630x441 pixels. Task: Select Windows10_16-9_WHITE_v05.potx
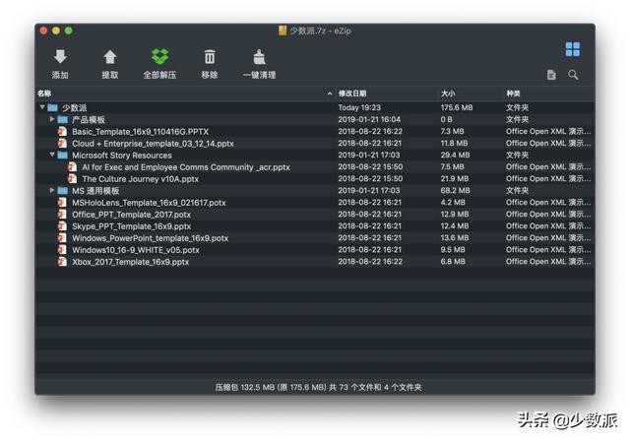[x=136, y=250]
